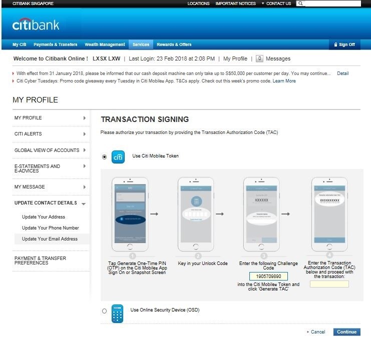
Task: Click the Sign Off lock icon
Action: pos(335,44)
